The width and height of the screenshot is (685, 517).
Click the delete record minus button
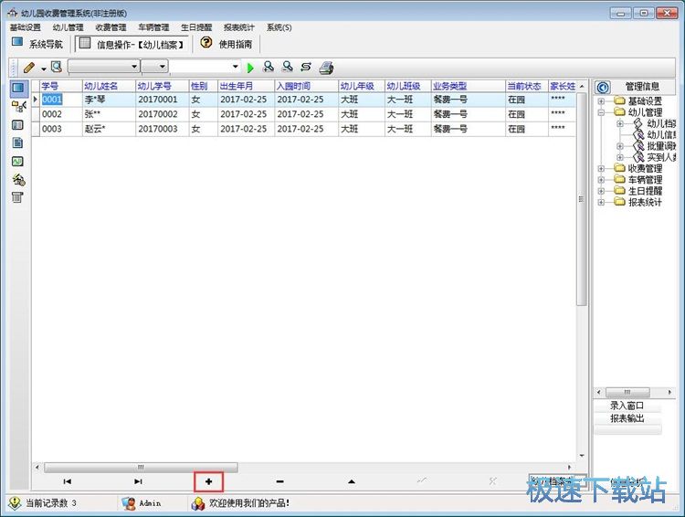[x=279, y=480]
